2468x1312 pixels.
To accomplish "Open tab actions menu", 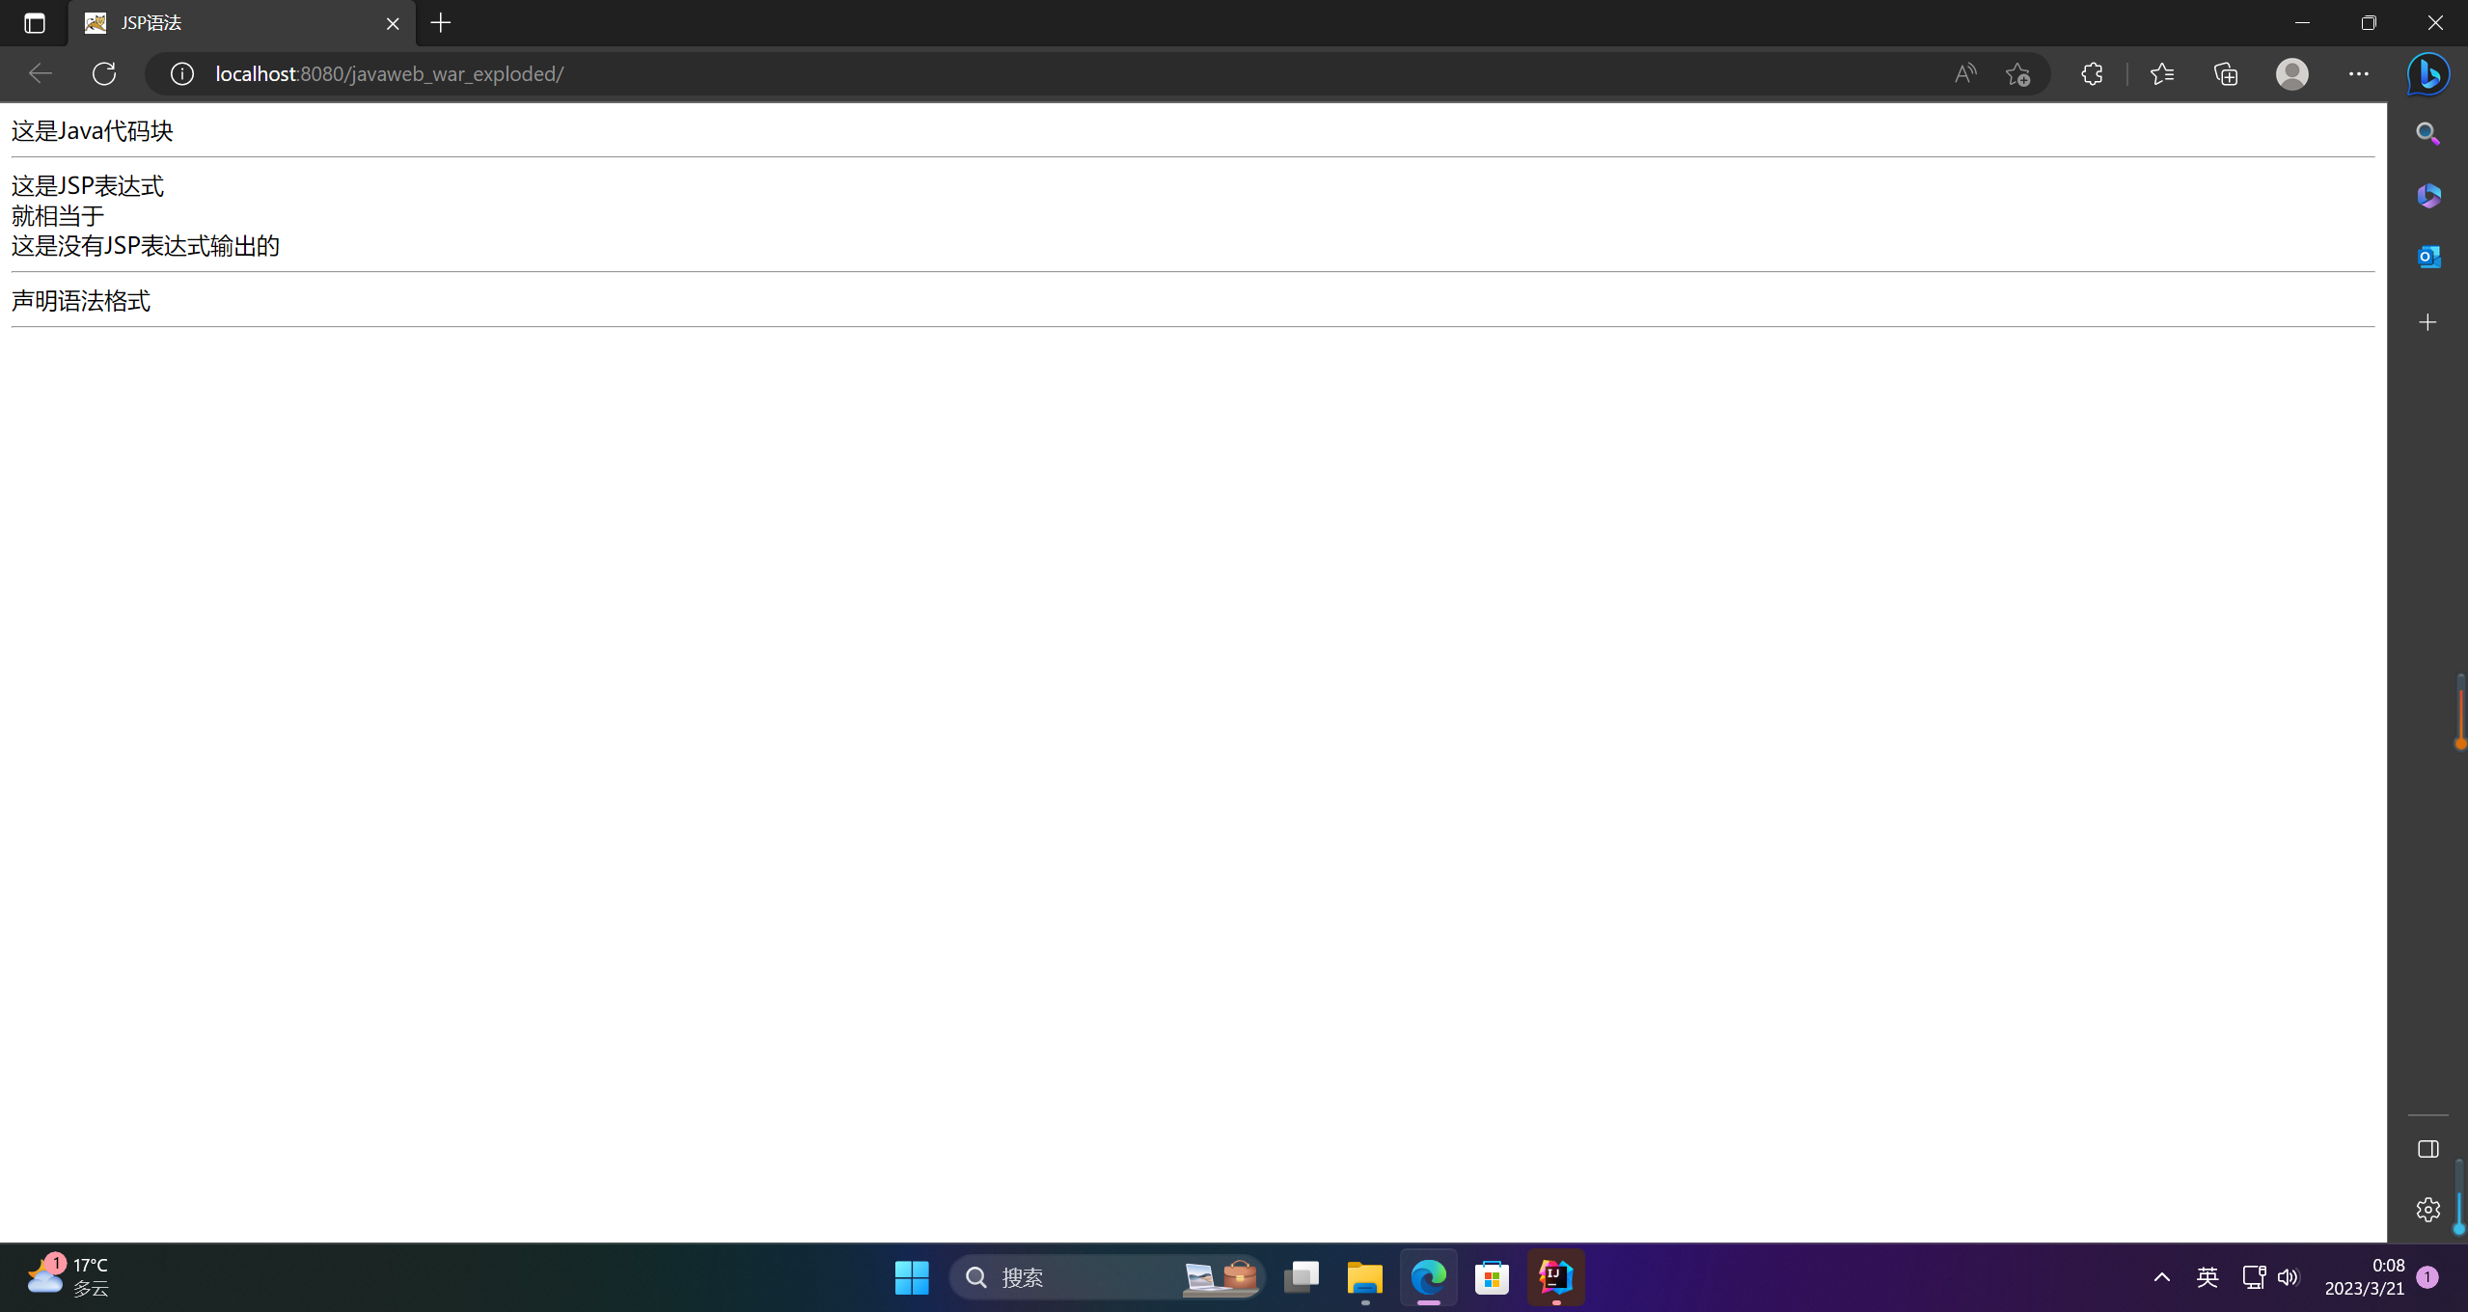I will (35, 23).
